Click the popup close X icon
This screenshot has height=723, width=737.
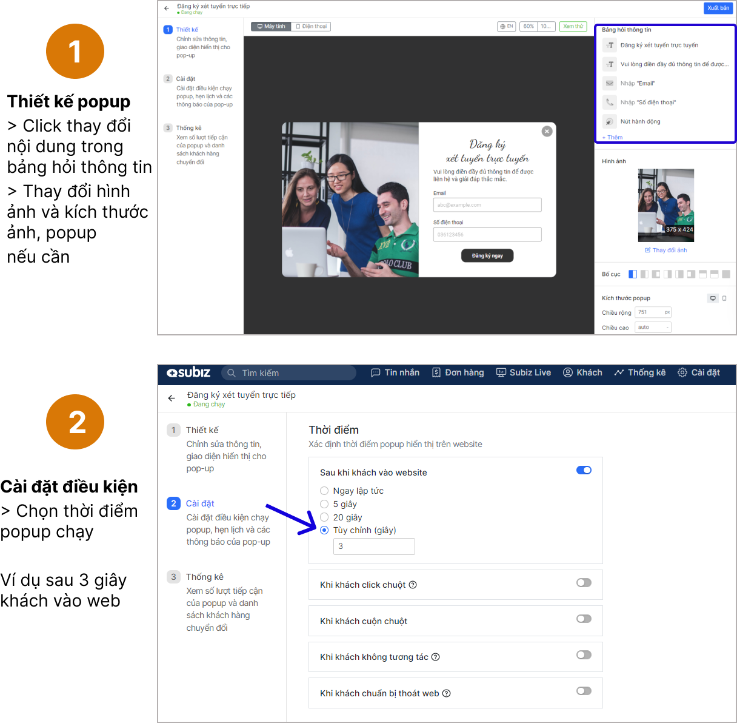(x=547, y=131)
